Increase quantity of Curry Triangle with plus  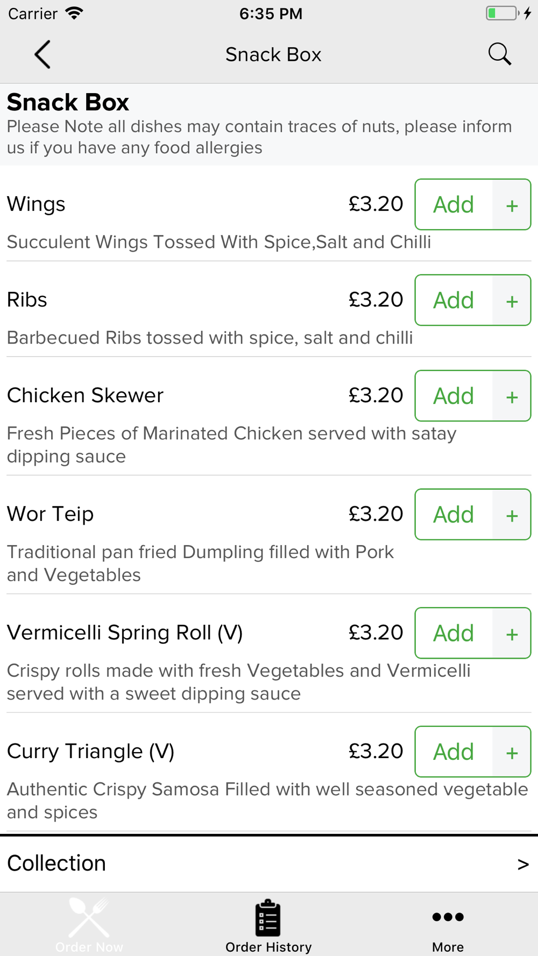click(x=512, y=752)
